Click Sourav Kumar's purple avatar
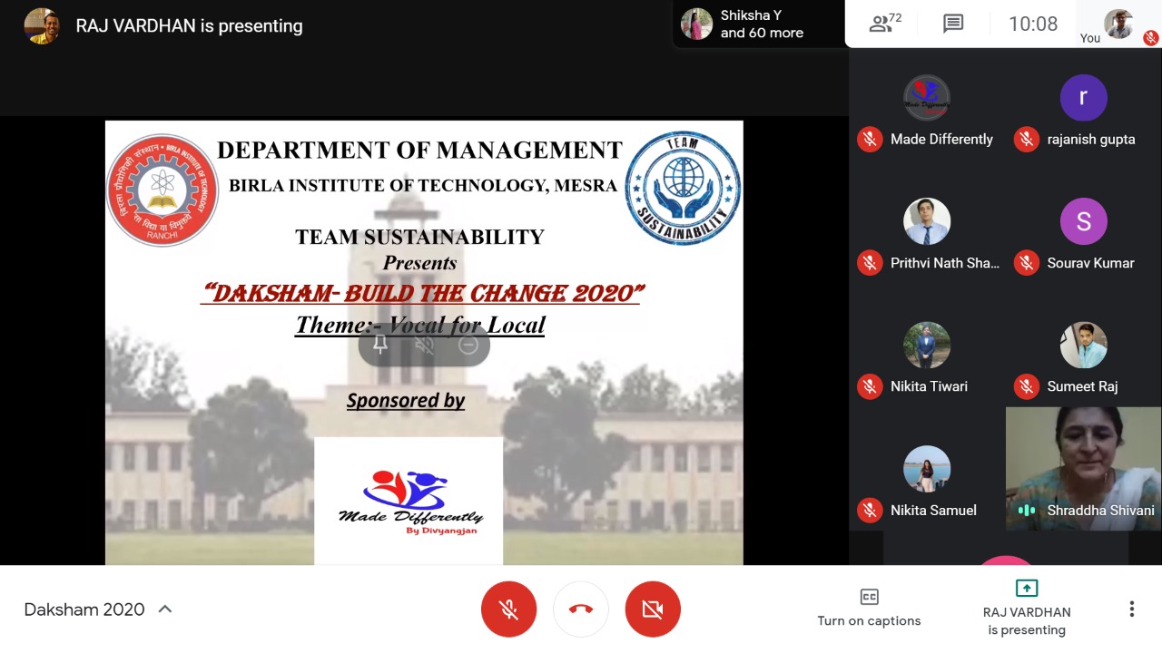 (1083, 221)
